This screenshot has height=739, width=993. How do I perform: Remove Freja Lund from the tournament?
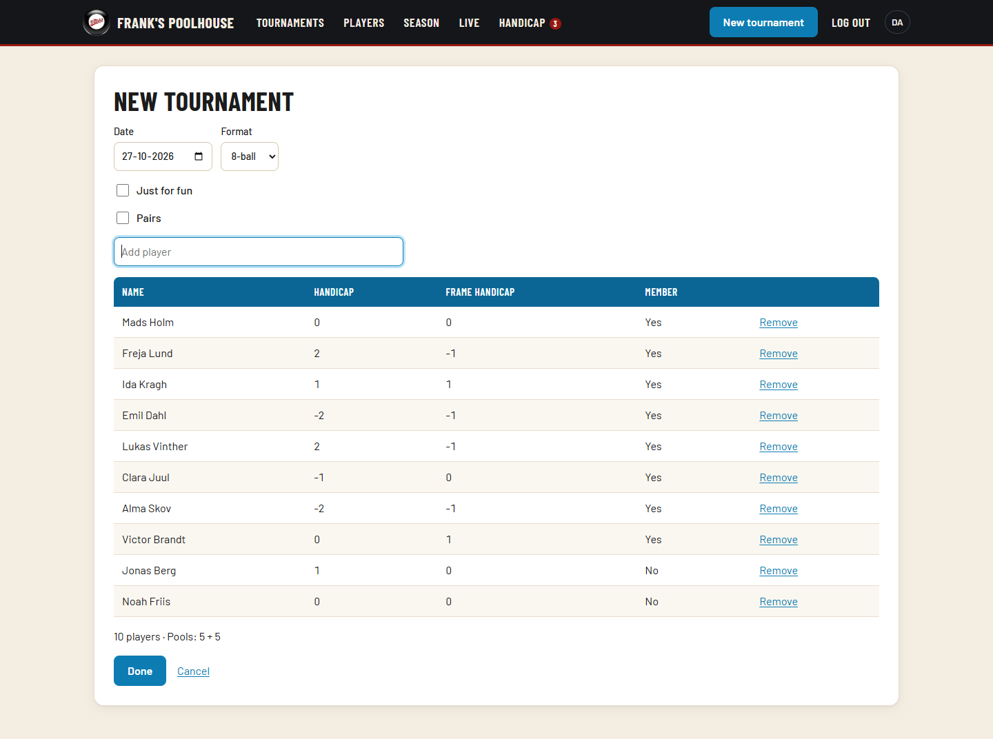[779, 354]
